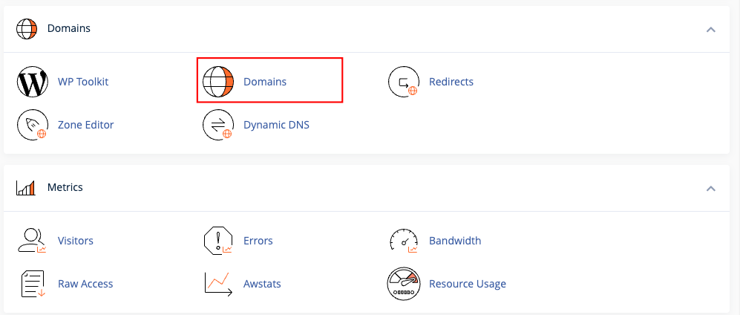Open the Zone Editor text link

pyautogui.click(x=86, y=125)
